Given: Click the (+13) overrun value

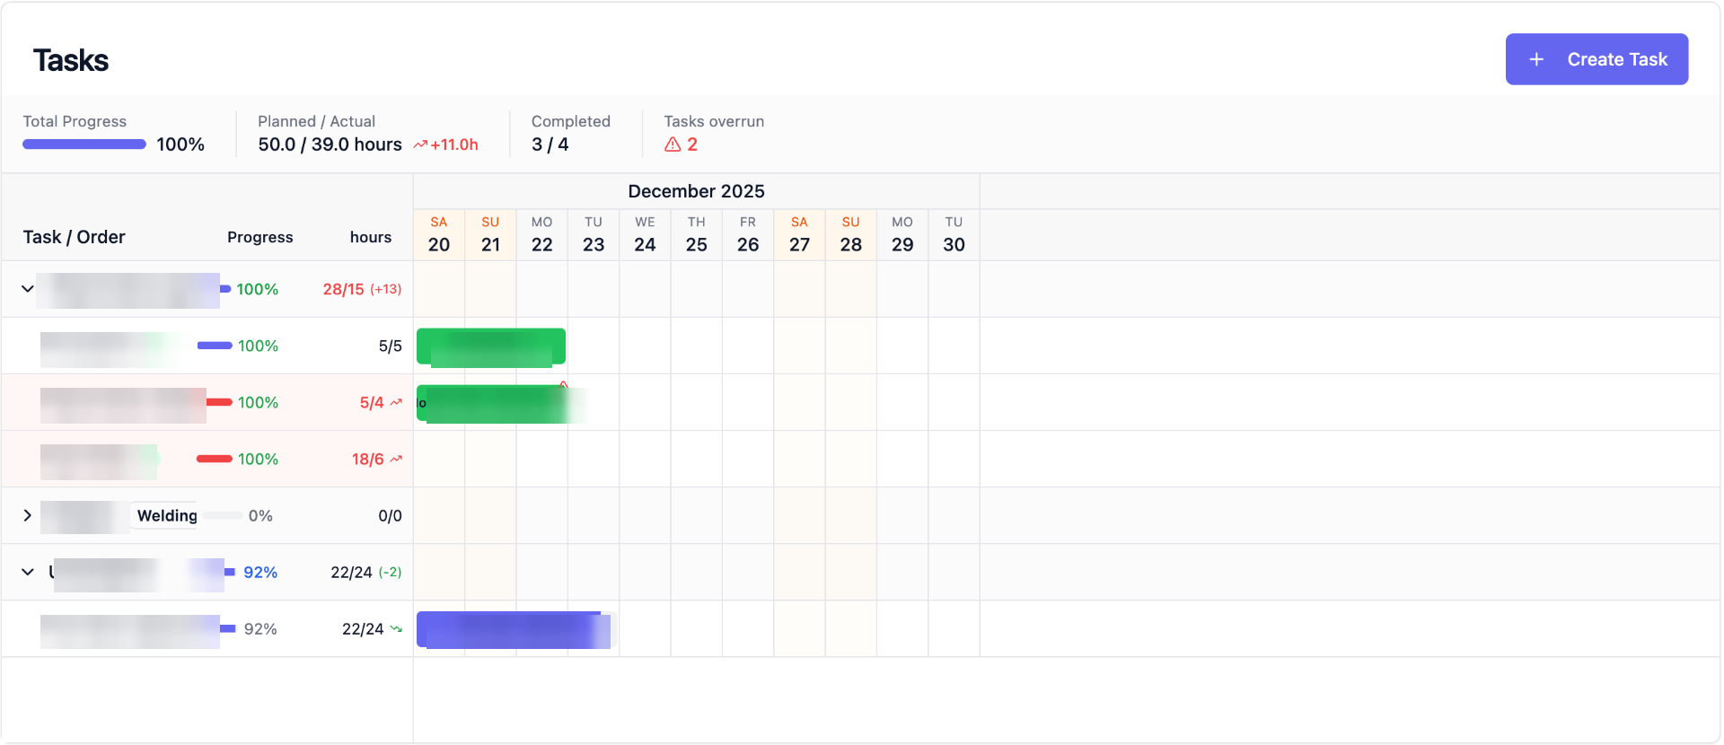Looking at the screenshot, I should [386, 289].
